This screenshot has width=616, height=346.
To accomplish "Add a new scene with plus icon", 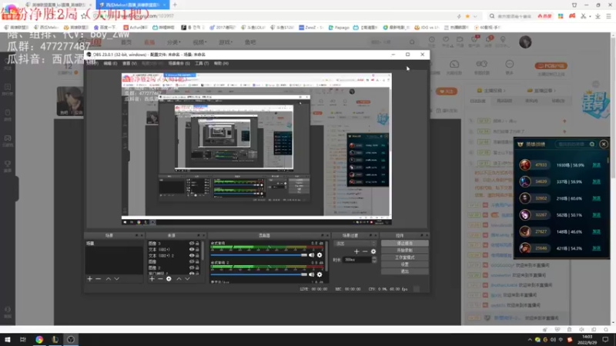I will tap(89, 278).
